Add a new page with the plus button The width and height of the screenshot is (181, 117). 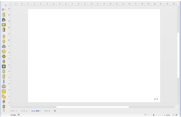(x=55, y=111)
